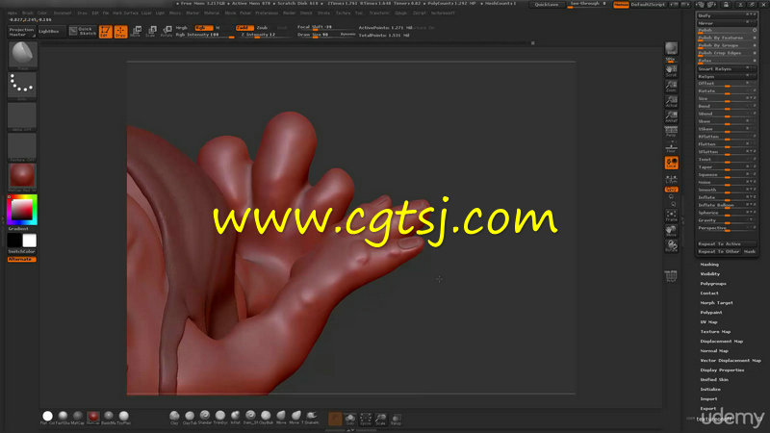
Task: Expand the Polygroups subpalette
Action: tap(713, 284)
